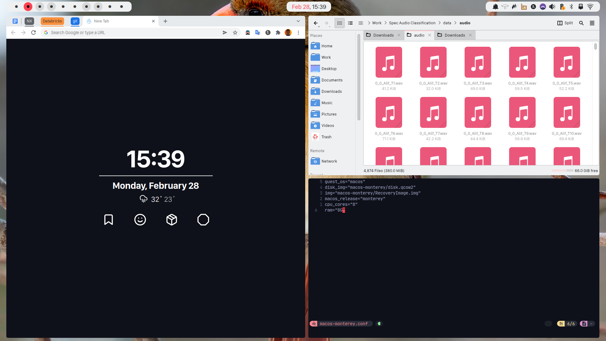This screenshot has width=606, height=341.
Task: Switch file manager to compact view mode
Action: pos(361,23)
